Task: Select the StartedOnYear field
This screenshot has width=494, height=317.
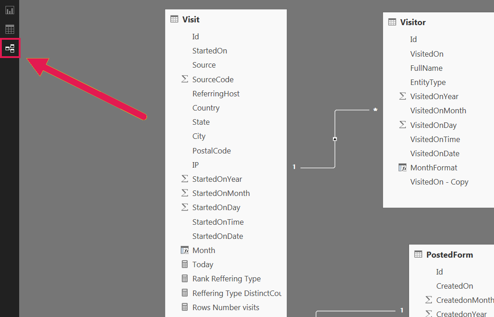Action: [x=217, y=179]
